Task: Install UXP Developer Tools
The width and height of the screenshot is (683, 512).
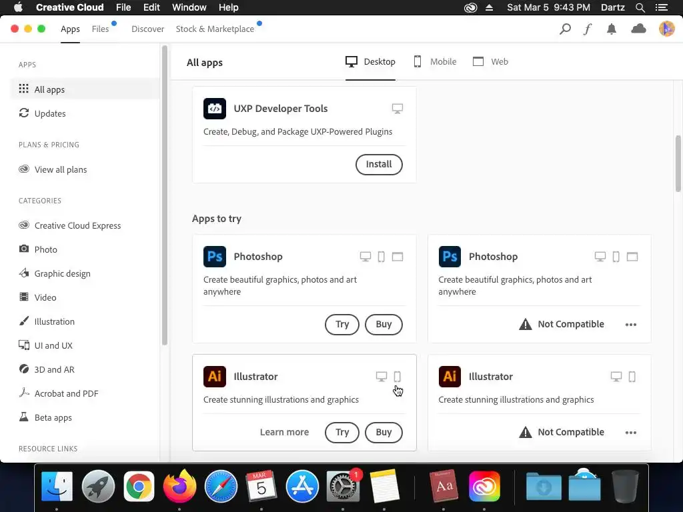Action: click(x=379, y=165)
